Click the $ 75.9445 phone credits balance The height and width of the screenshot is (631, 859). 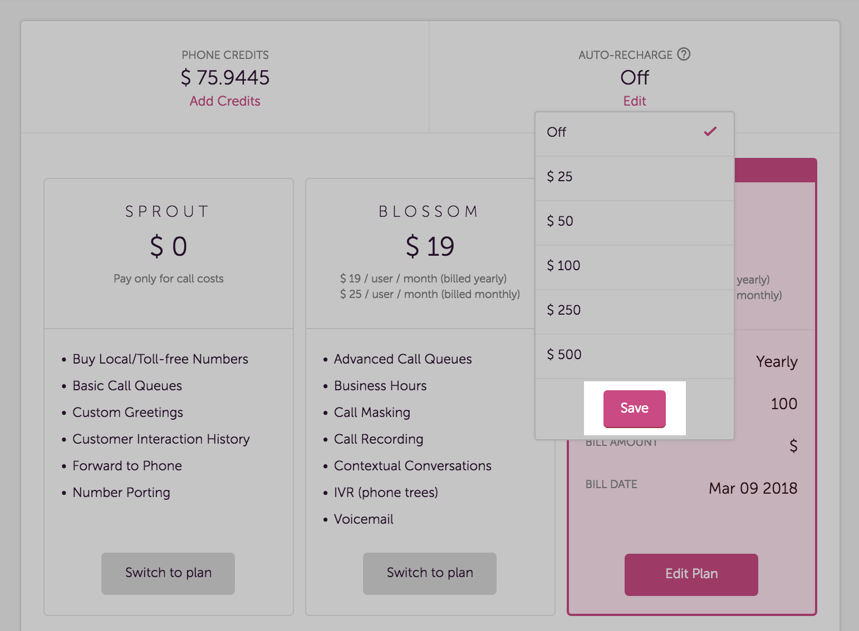point(225,78)
